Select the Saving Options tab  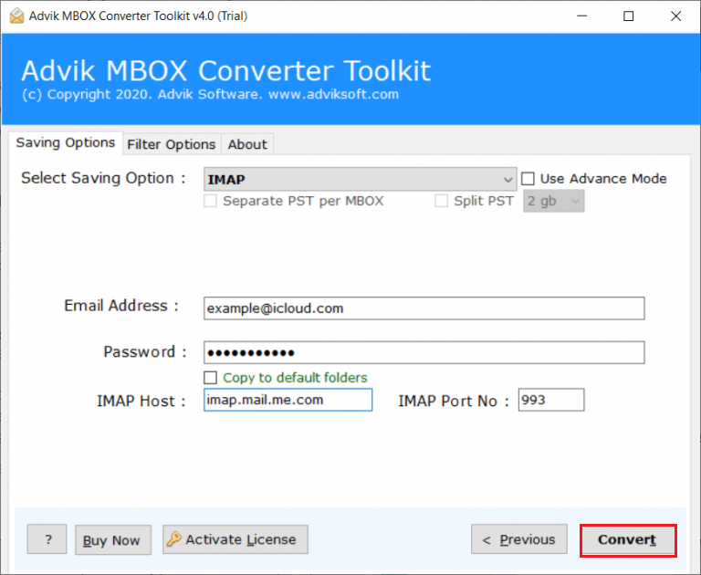tap(66, 142)
